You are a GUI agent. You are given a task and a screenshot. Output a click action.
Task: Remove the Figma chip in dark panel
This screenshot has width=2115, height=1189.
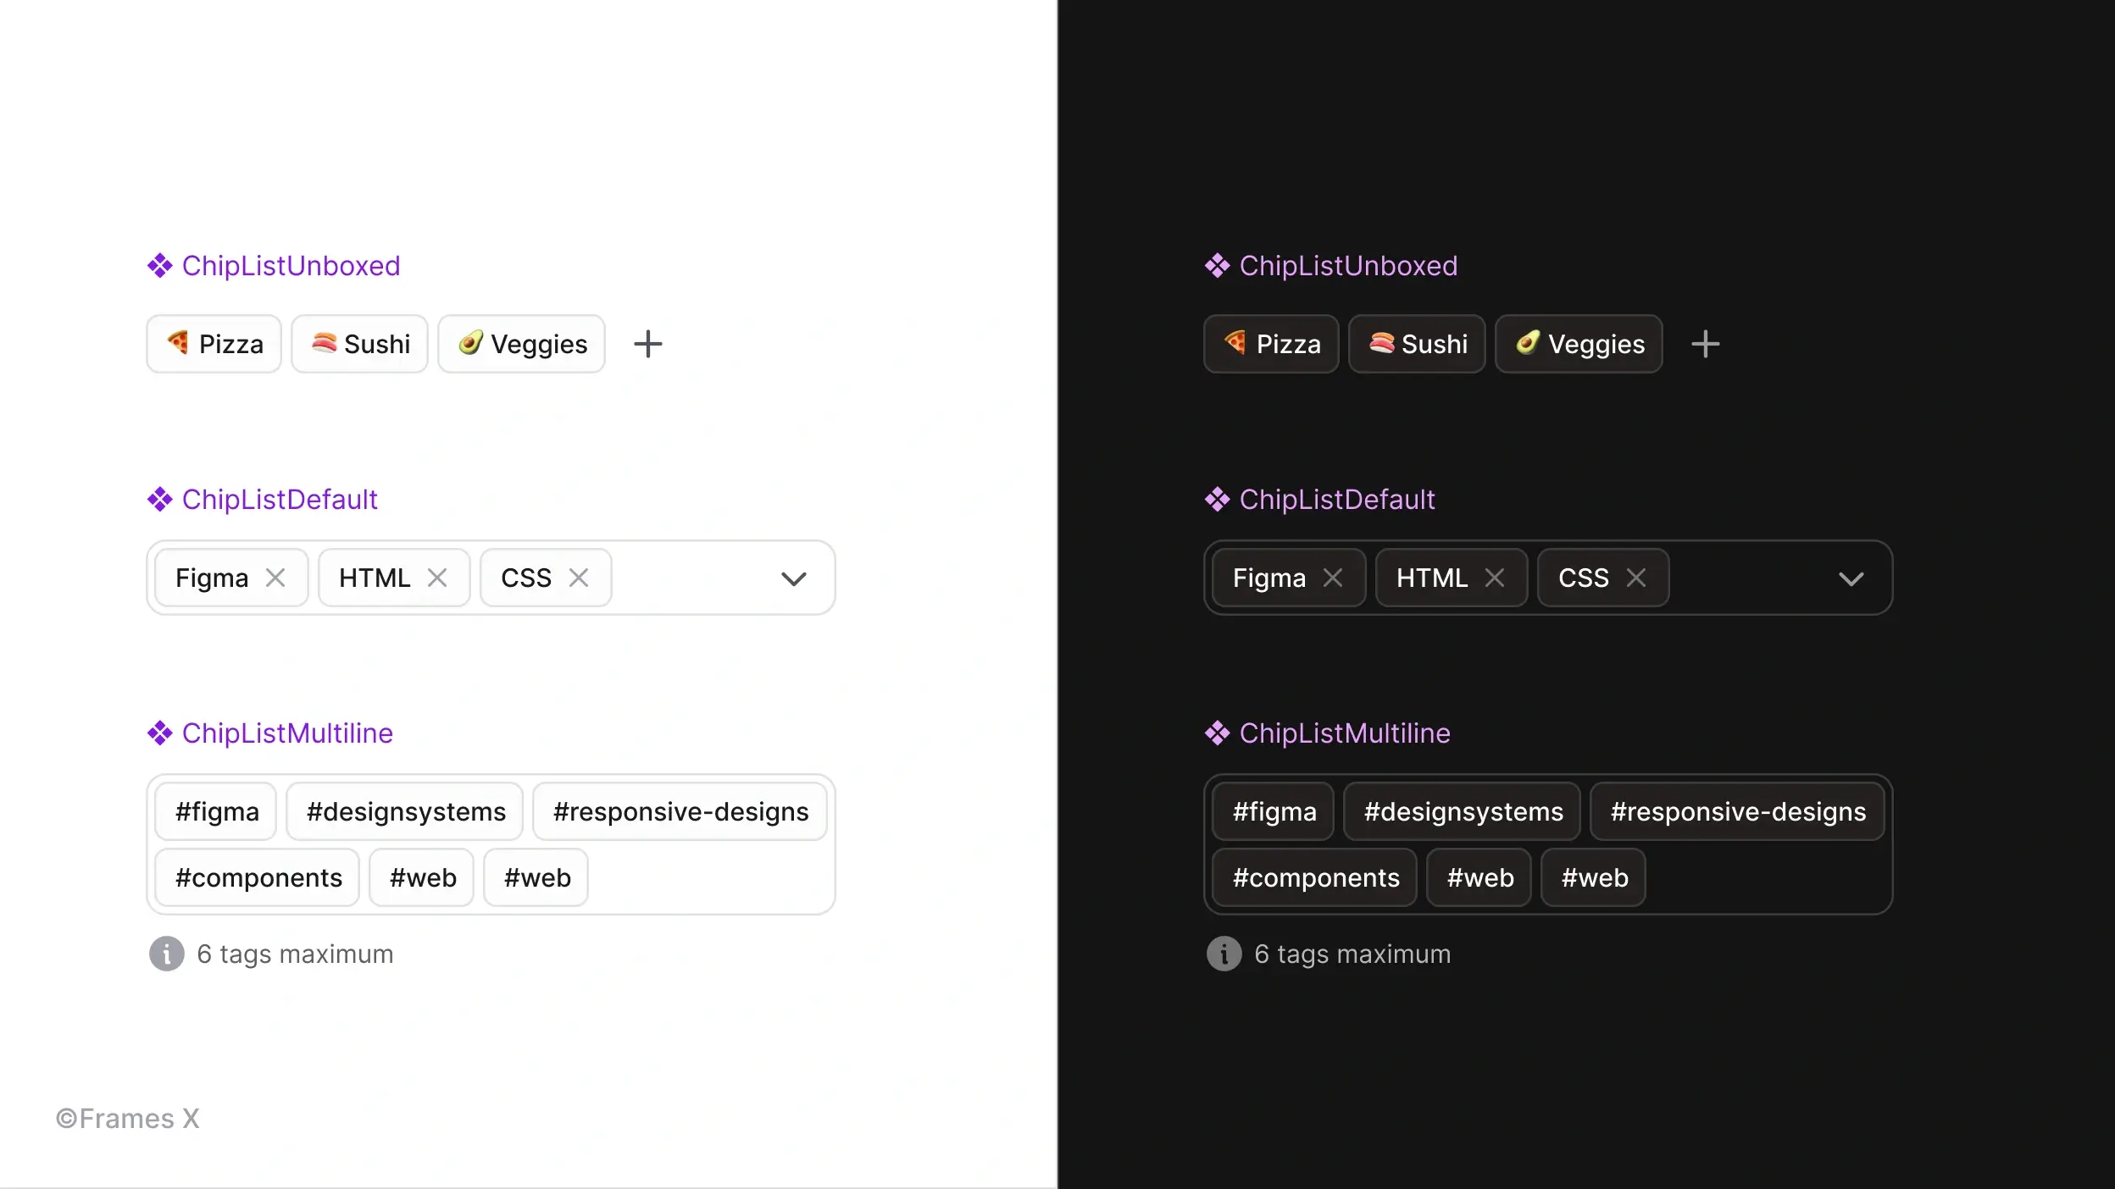1333,578
